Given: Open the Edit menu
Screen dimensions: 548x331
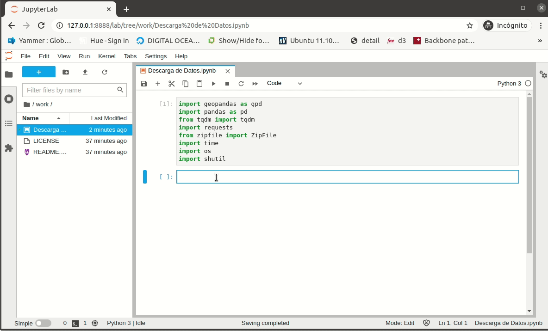Looking at the screenshot, I should pyautogui.click(x=44, y=56).
